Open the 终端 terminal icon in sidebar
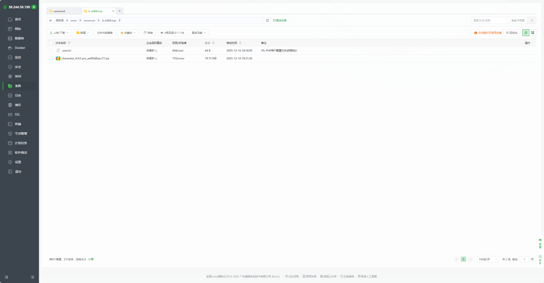The image size is (544, 283). tap(10, 124)
